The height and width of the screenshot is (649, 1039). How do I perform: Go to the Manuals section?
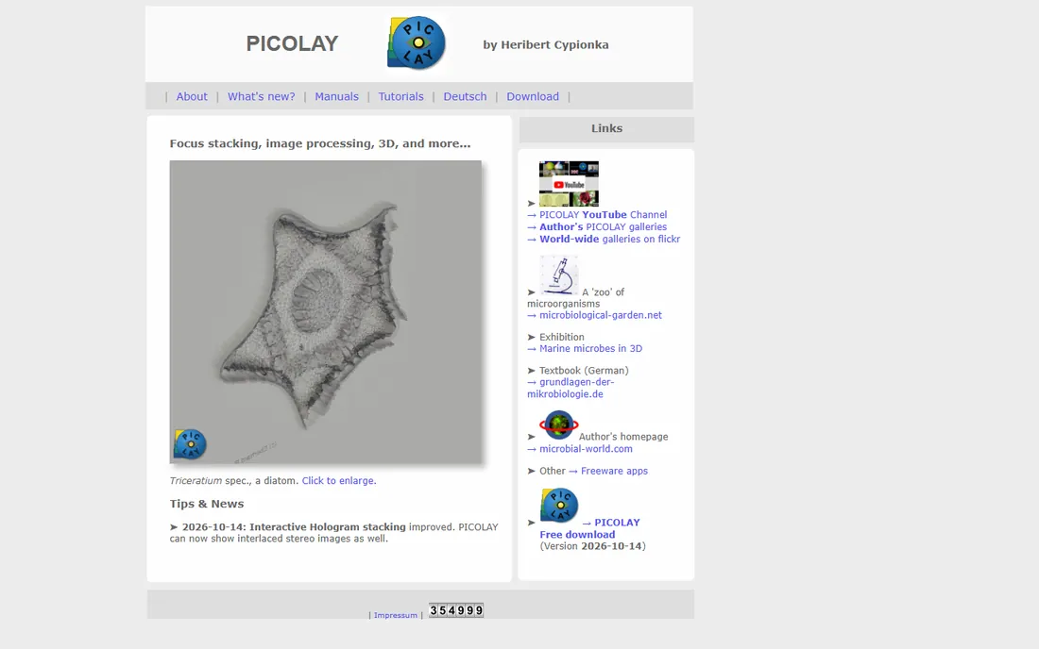(x=336, y=96)
